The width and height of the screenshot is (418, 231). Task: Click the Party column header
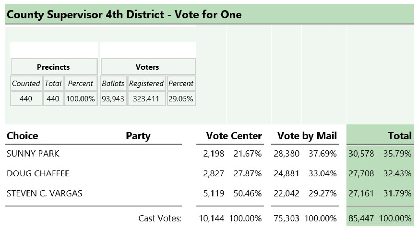(x=138, y=135)
